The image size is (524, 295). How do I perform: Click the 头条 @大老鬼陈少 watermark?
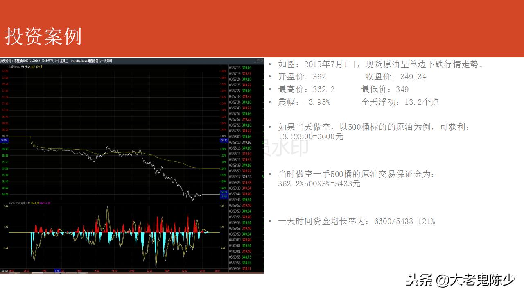pyautogui.click(x=460, y=280)
